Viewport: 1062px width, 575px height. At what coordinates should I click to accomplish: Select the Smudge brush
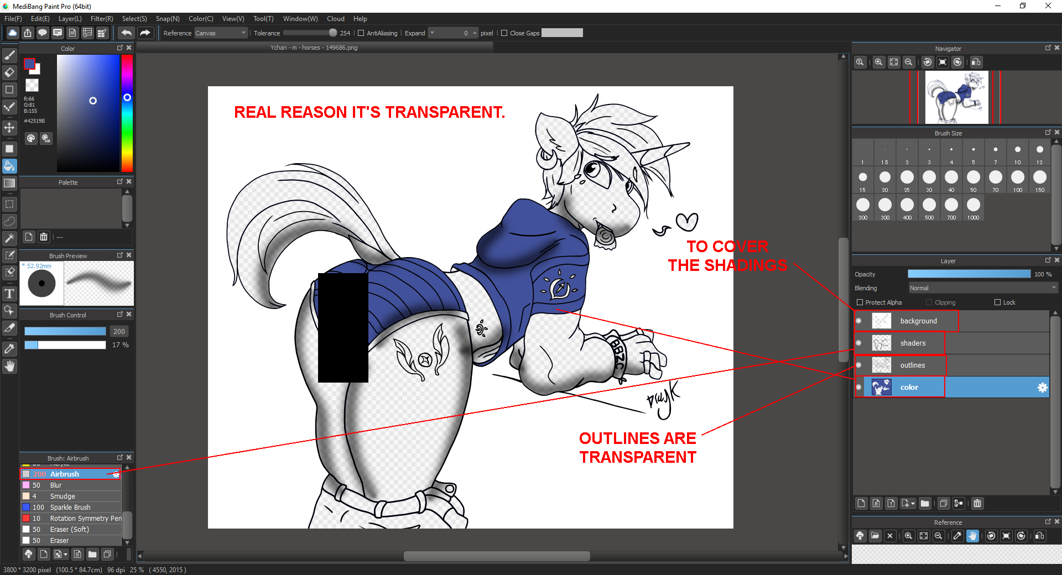(71, 496)
